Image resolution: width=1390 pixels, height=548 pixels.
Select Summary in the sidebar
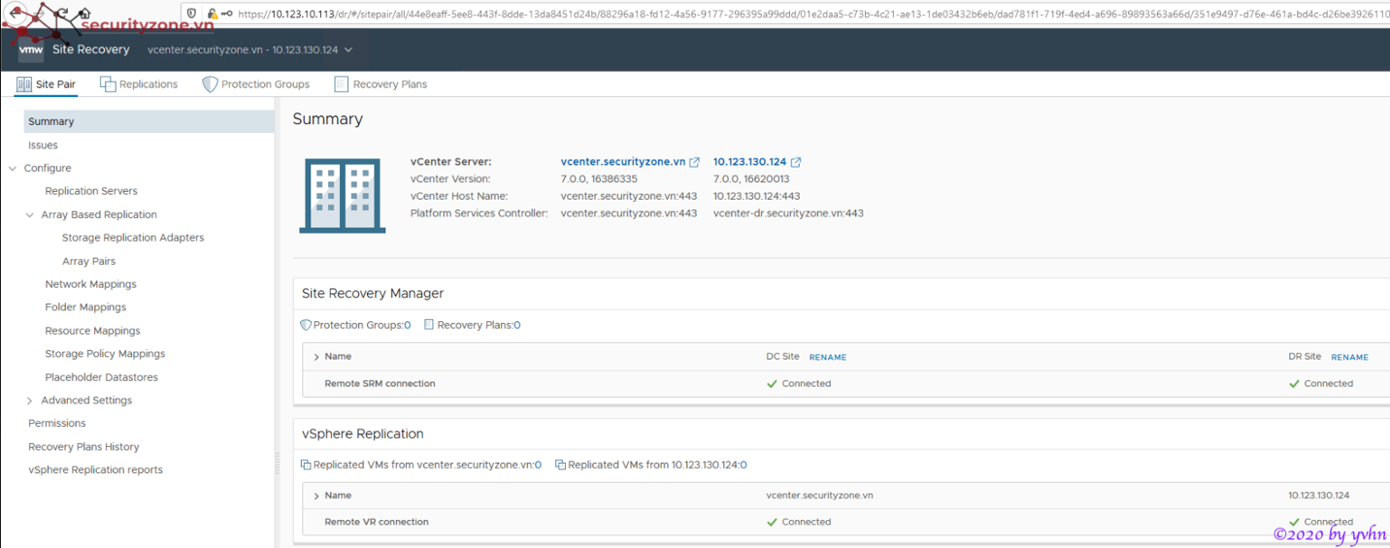[149, 121]
